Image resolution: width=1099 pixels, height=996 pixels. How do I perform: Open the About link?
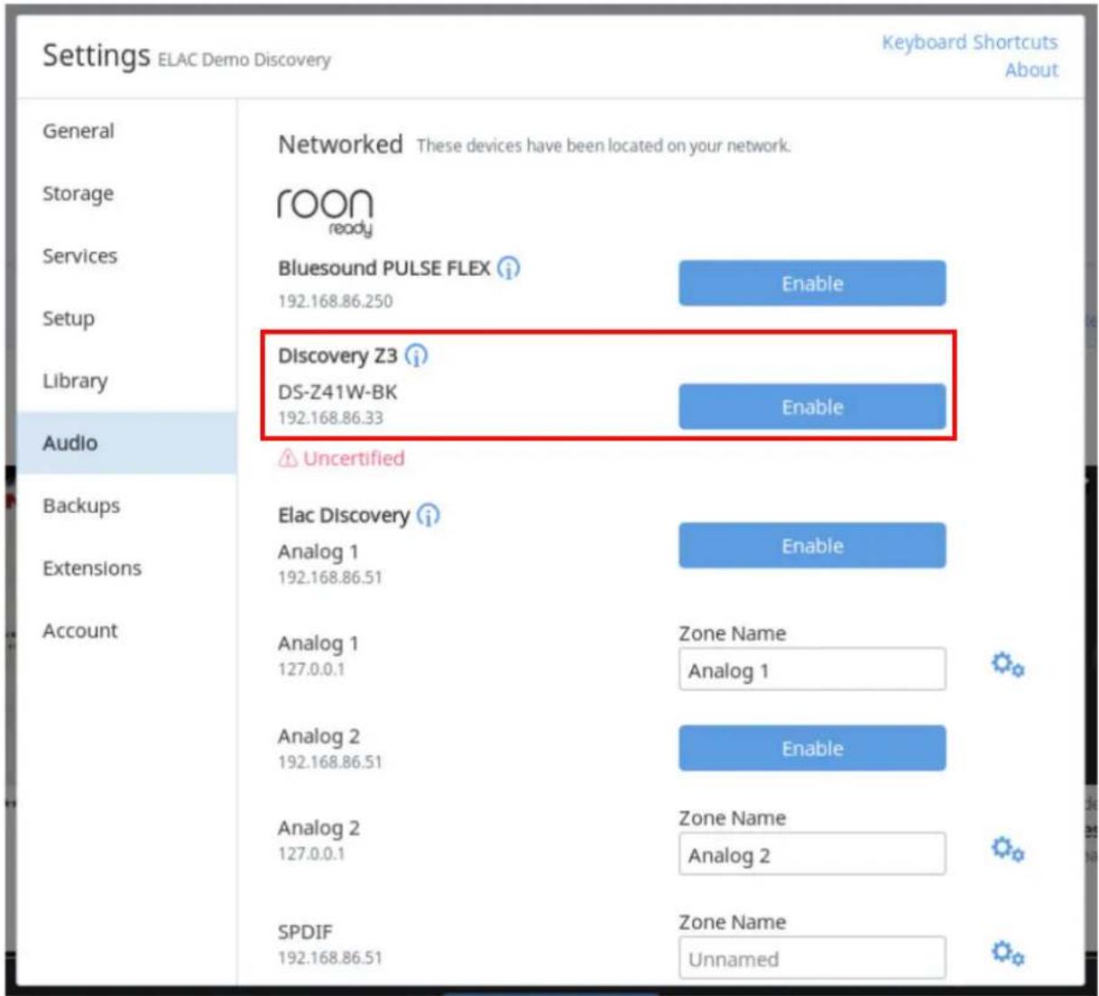(1031, 70)
